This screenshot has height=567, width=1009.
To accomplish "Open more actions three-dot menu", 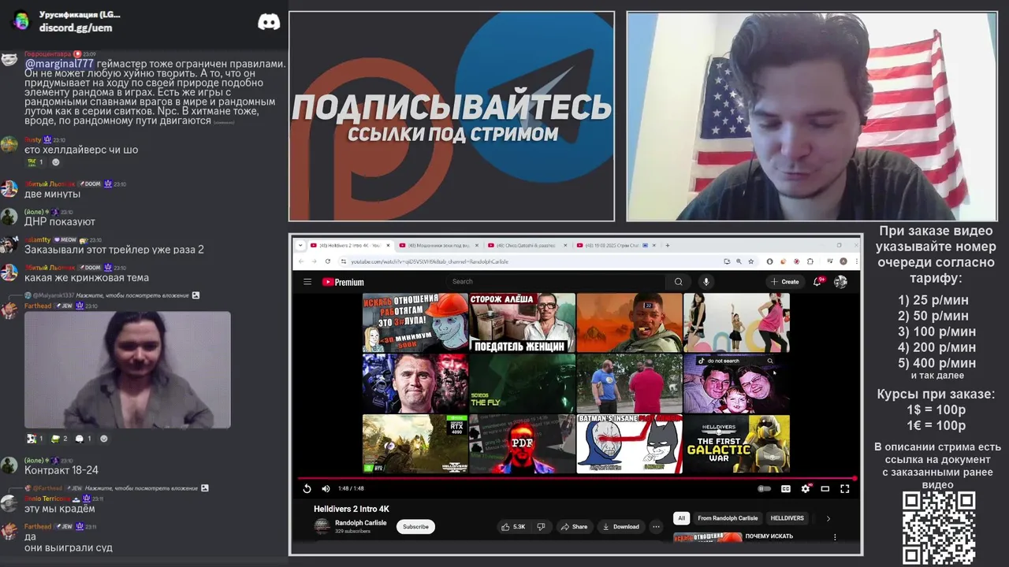I will [x=656, y=526].
